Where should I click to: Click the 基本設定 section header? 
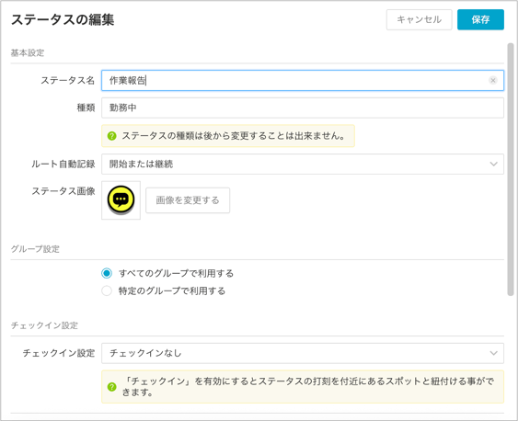tap(28, 52)
